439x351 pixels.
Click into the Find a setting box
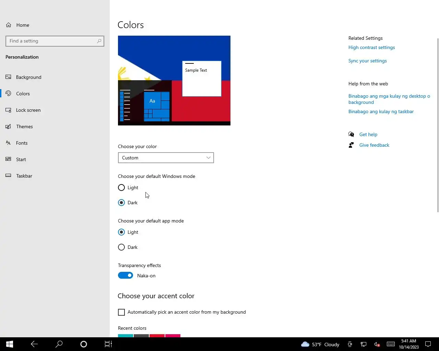tap(55, 41)
